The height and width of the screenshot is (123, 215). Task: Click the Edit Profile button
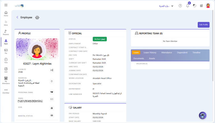pos(203,25)
